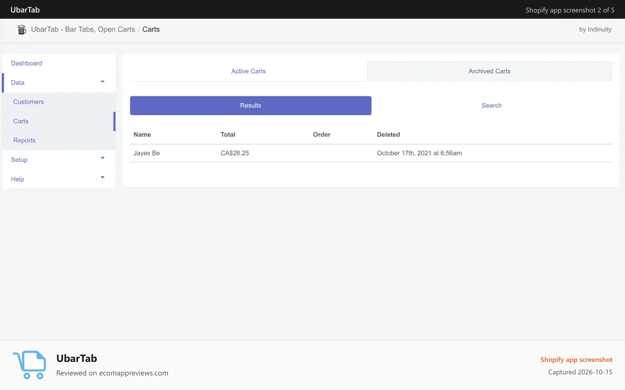
Task: Click the October 17th, 2021 deleted date
Action: pyautogui.click(x=419, y=153)
